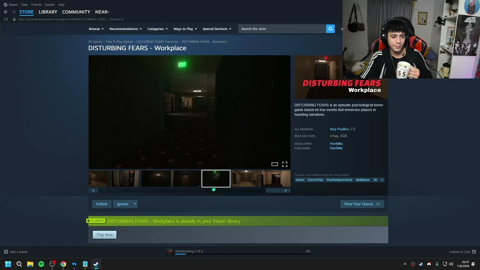Open the Notepad icon on the taskbar
Screen dimensions: 480x270
(85, 264)
